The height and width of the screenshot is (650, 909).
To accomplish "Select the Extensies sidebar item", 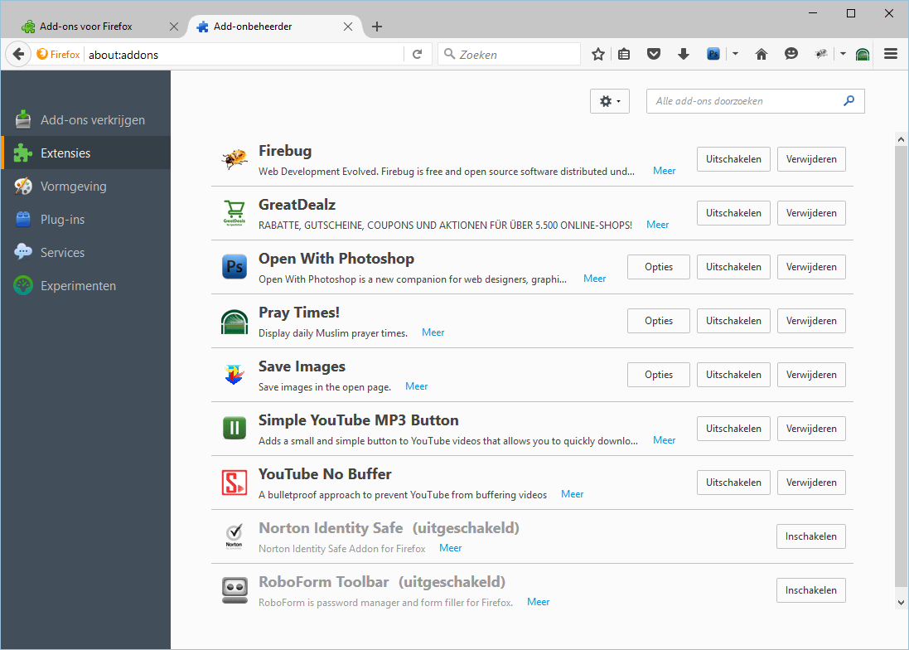I will 65,153.
